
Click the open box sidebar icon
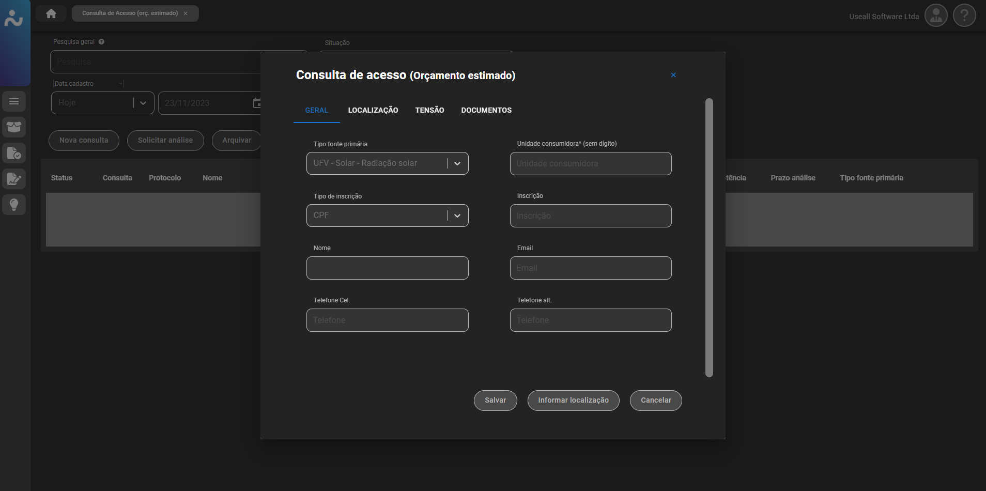(x=14, y=127)
